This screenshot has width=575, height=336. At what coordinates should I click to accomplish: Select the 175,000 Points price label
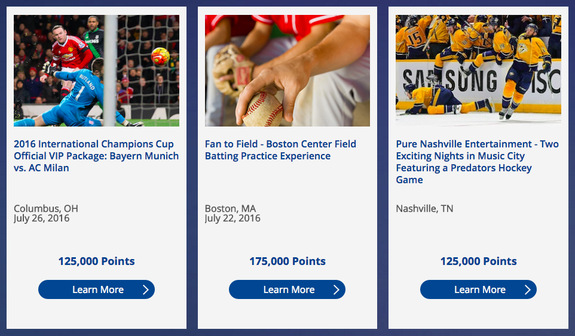[x=287, y=261]
